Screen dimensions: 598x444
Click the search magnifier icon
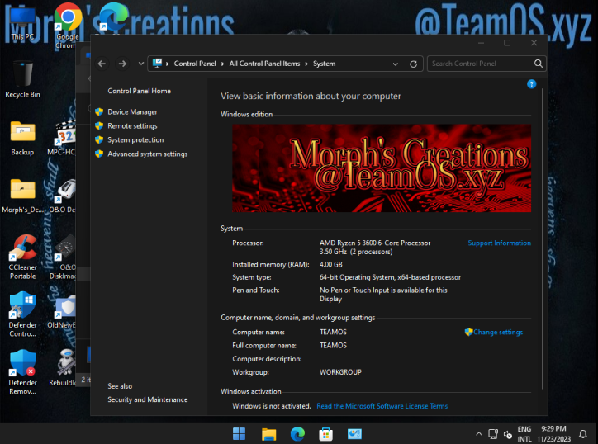coord(539,64)
